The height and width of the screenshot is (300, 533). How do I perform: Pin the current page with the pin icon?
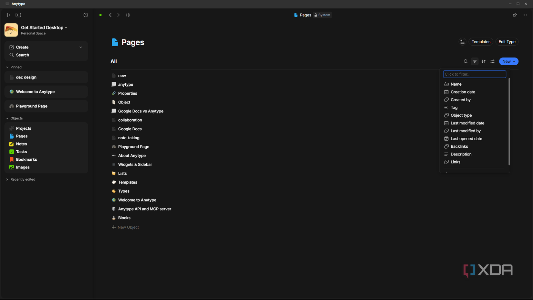pos(515,15)
